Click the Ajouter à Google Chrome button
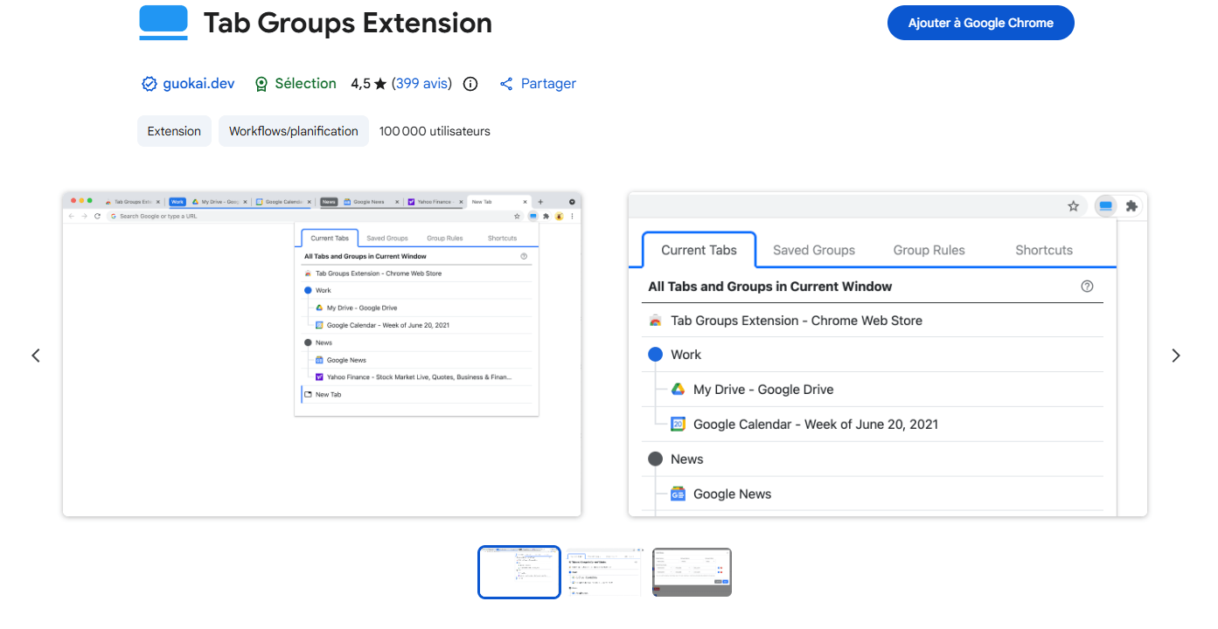The height and width of the screenshot is (629, 1218). [x=980, y=23]
